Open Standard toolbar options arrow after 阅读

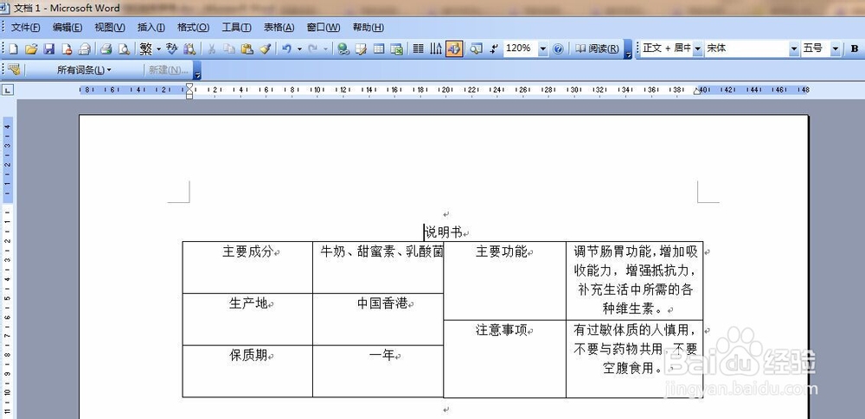pyautogui.click(x=628, y=51)
